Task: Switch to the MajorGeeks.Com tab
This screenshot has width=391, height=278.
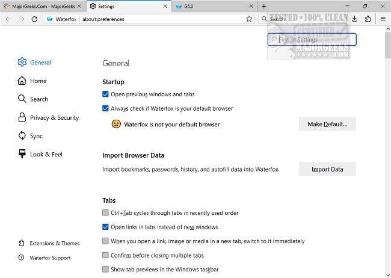Action: pyautogui.click(x=43, y=7)
